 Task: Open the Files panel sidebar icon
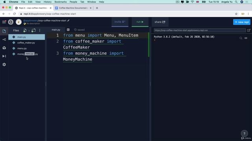click(x=4, y=31)
